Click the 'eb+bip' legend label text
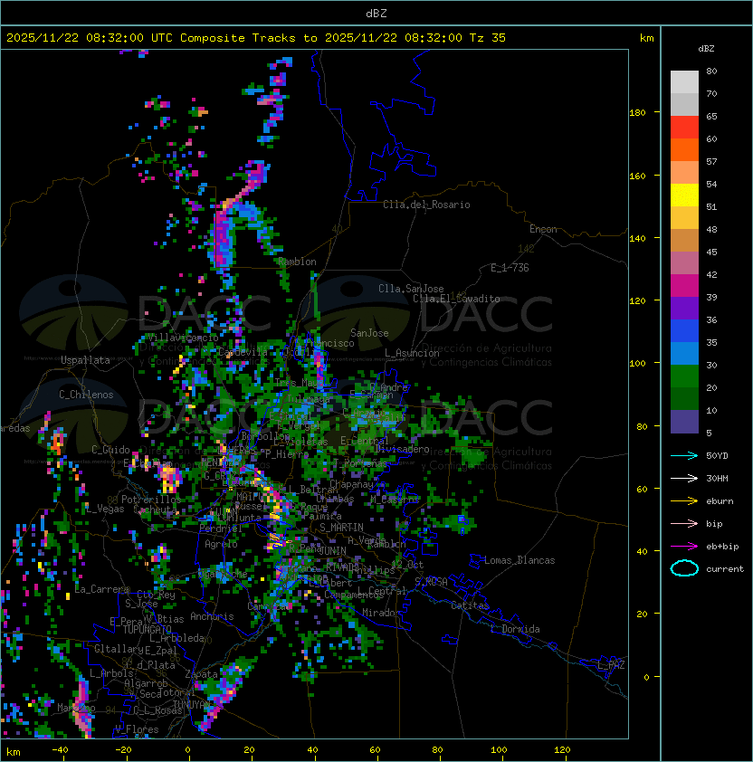The width and height of the screenshot is (753, 762). (x=722, y=547)
